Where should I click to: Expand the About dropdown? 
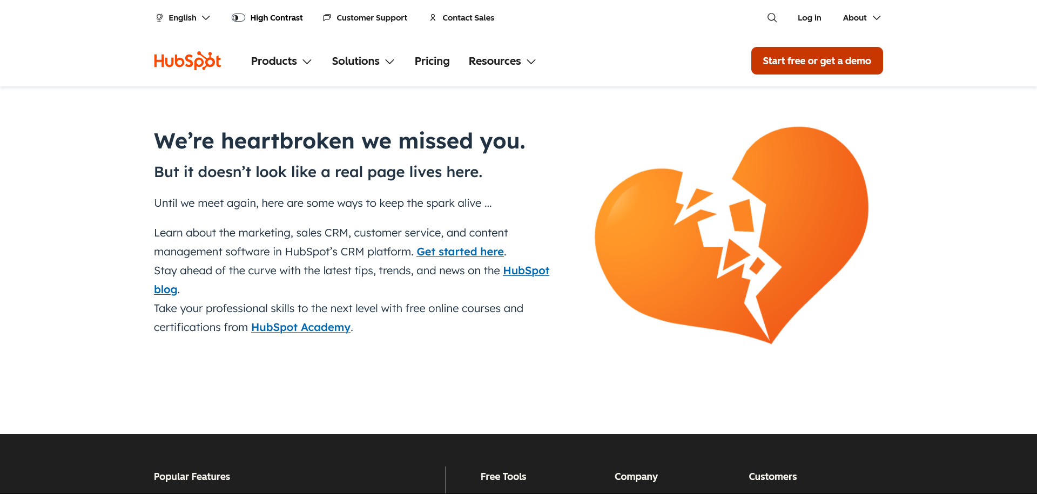click(x=861, y=17)
